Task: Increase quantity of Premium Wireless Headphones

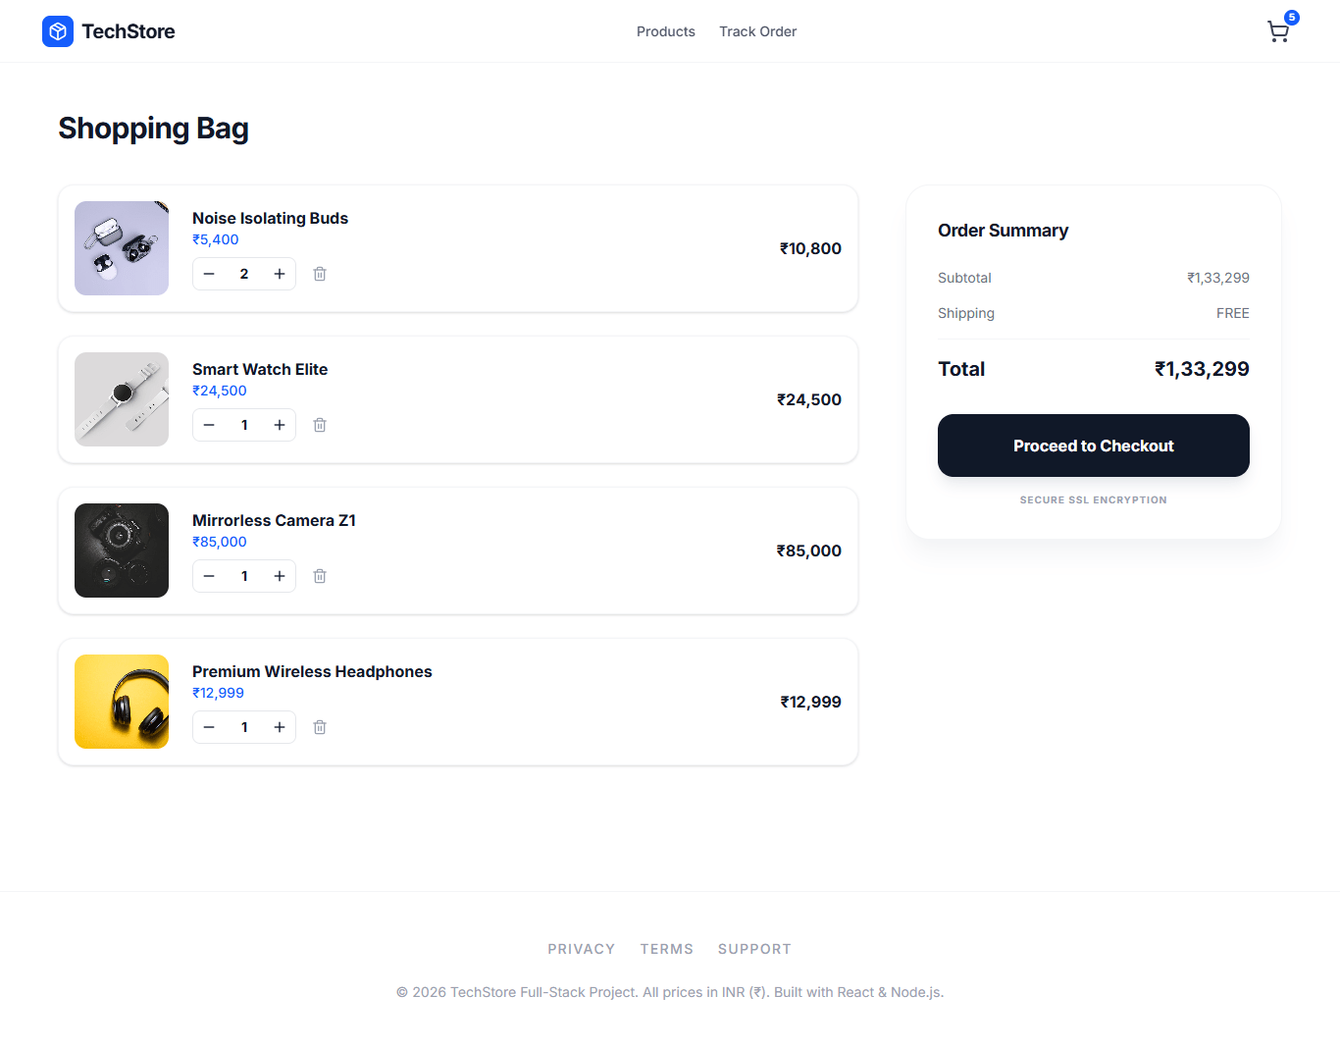Action: pos(280,727)
